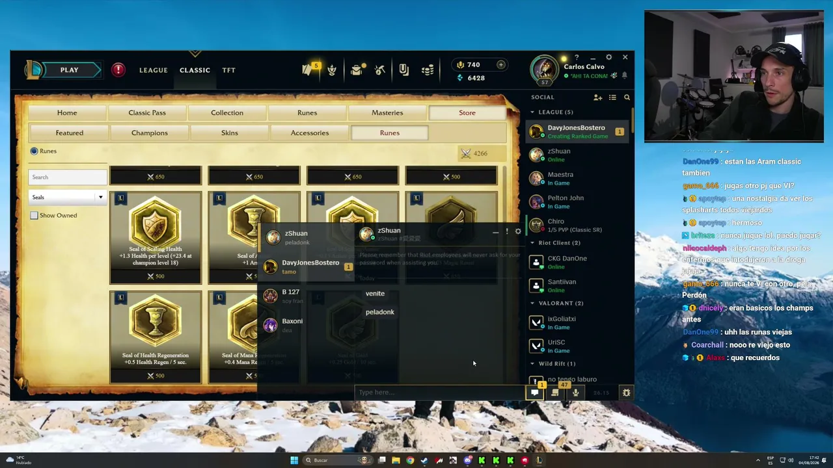Open the Seals rune type dropdown
This screenshot has width=833, height=468.
(x=68, y=197)
